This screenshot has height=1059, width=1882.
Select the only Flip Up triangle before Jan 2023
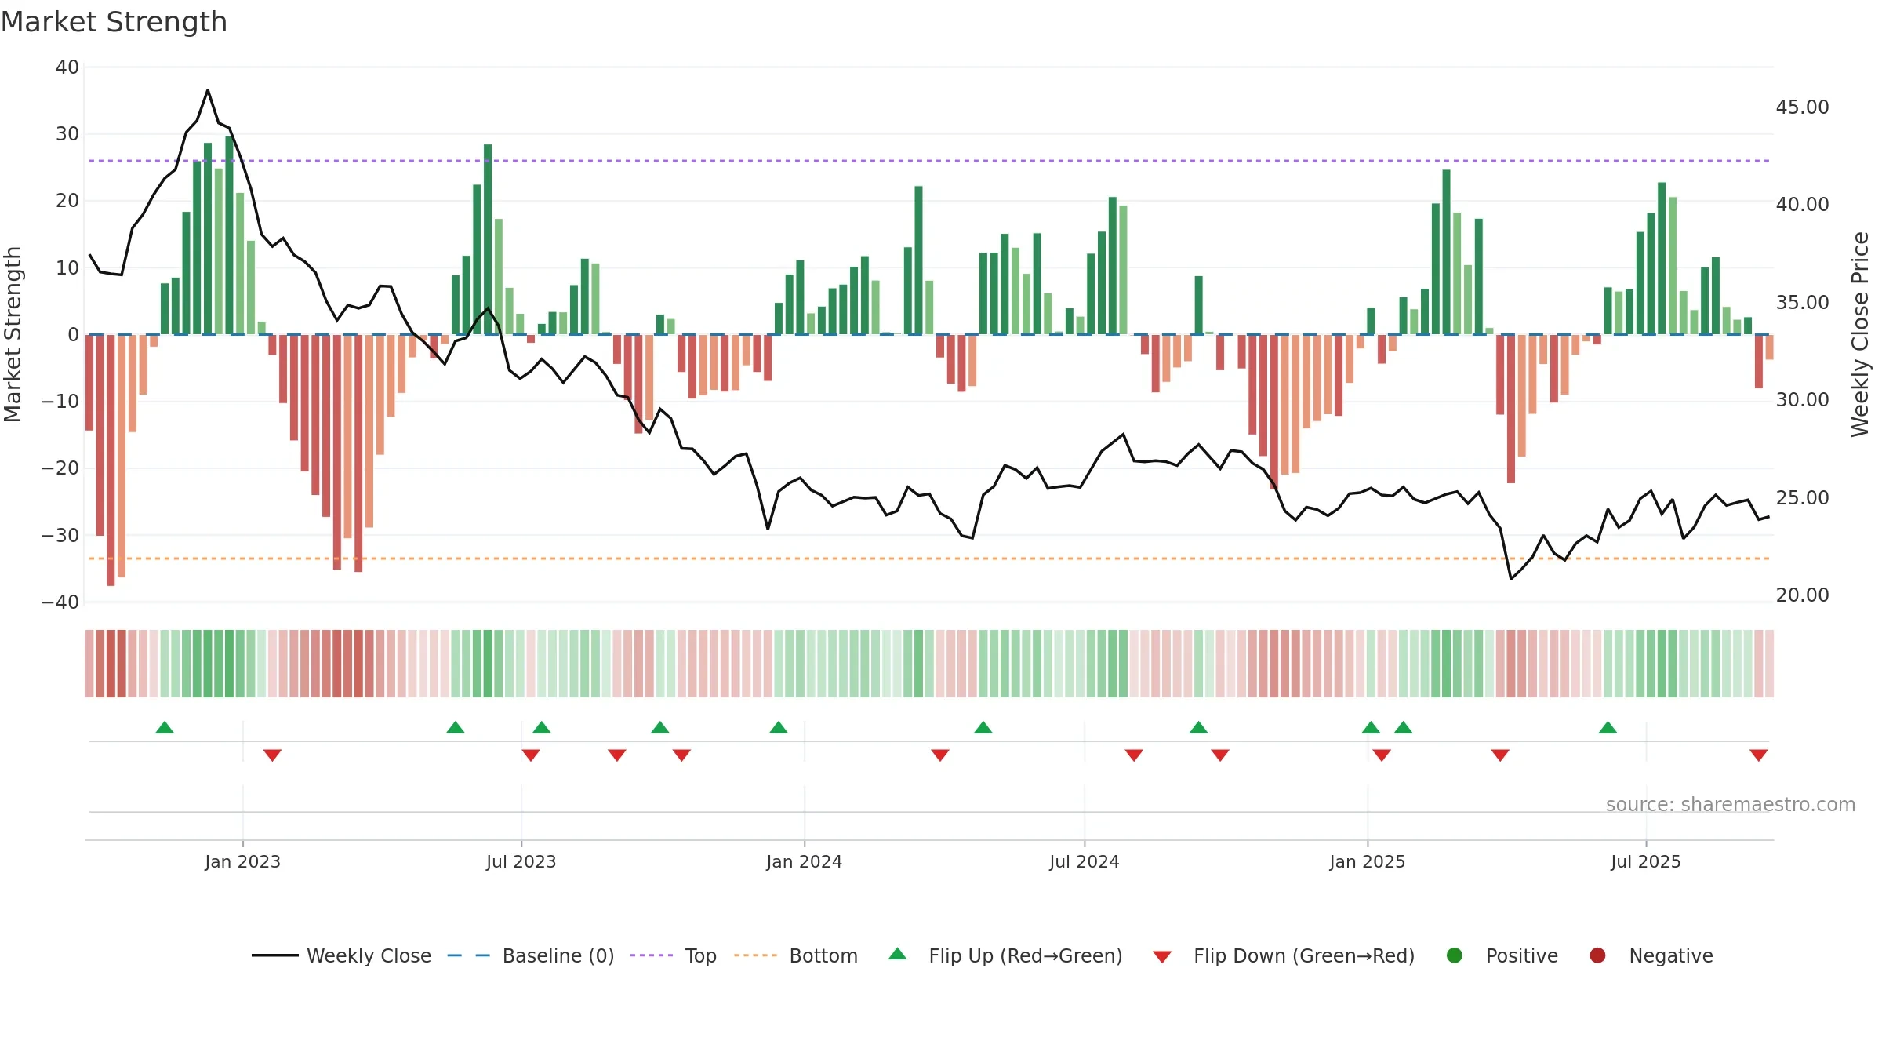point(165,727)
